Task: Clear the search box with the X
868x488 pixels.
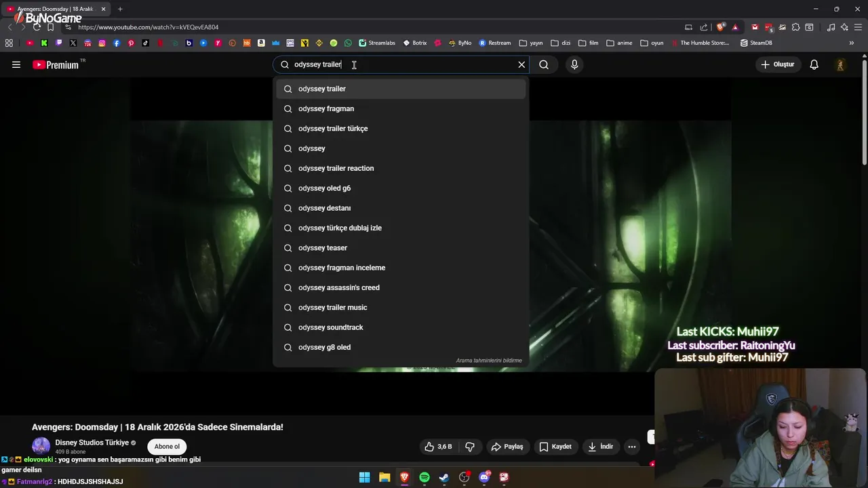Action: [x=521, y=64]
